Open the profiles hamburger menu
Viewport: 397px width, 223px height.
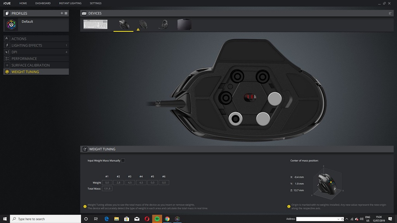tap(66, 13)
